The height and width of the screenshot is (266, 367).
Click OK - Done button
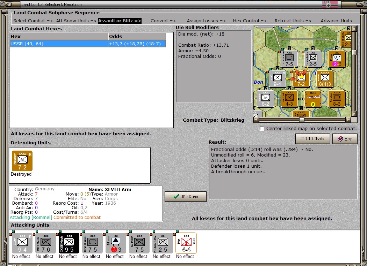[x=186, y=197]
